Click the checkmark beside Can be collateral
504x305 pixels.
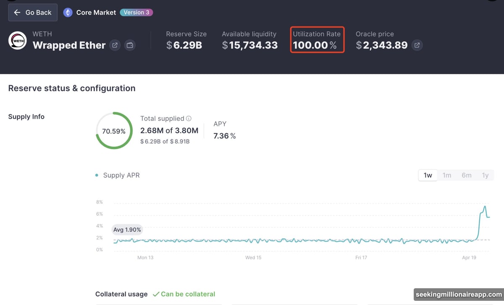(x=157, y=294)
